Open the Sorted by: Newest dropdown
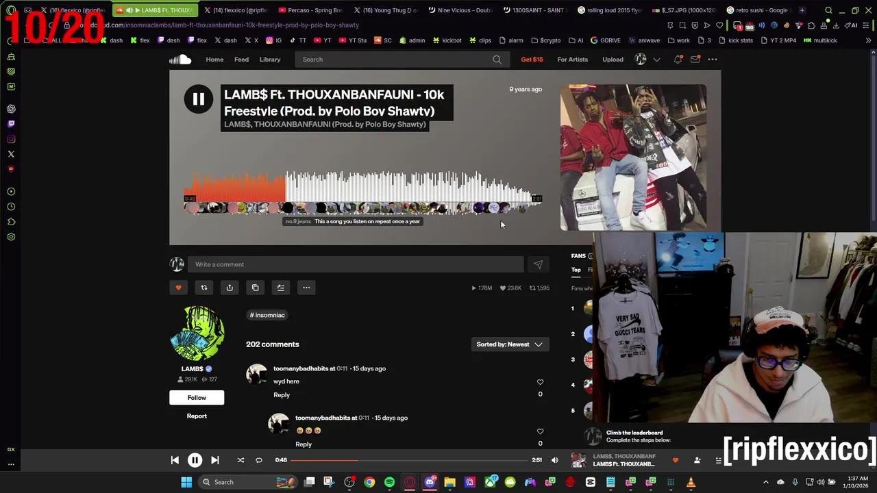 [510, 344]
